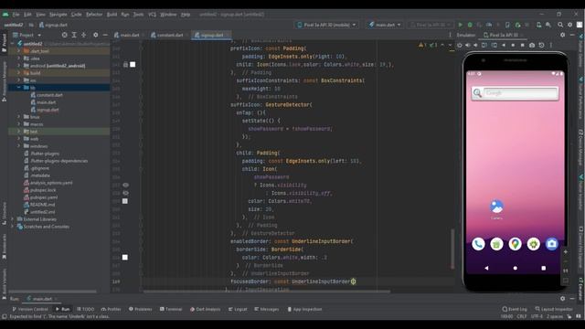Click emulator volume down icon
Screen dimensions: 585x329
point(475,45)
